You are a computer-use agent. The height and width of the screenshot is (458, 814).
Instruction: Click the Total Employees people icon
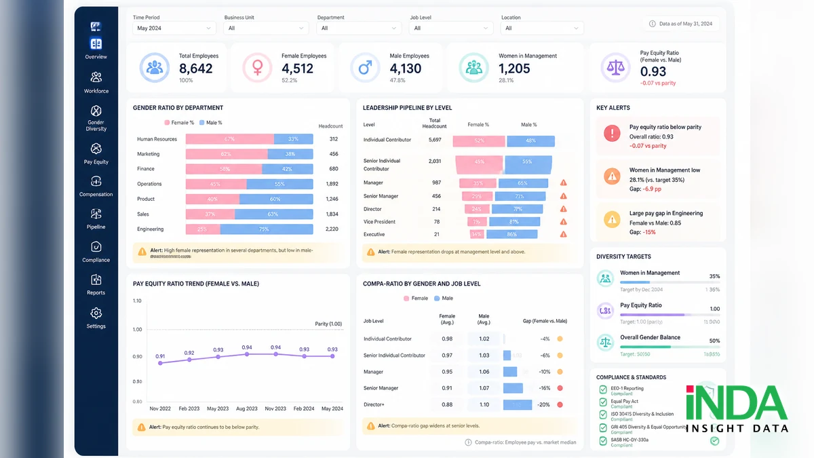[155, 68]
